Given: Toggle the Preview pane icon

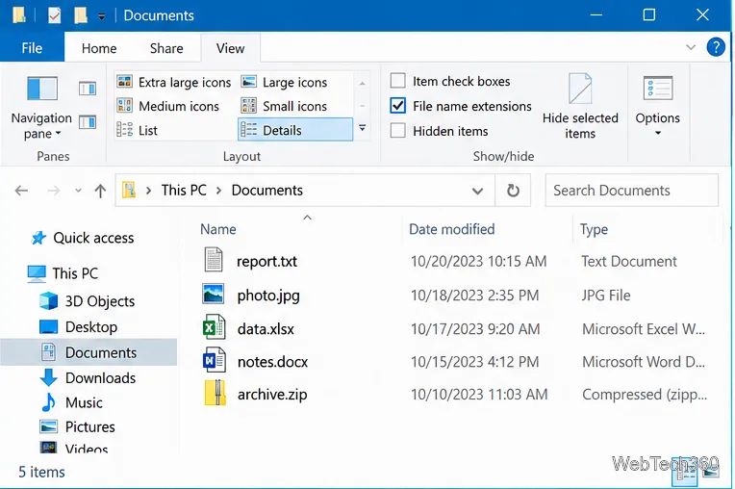Looking at the screenshot, I should pyautogui.click(x=88, y=89).
